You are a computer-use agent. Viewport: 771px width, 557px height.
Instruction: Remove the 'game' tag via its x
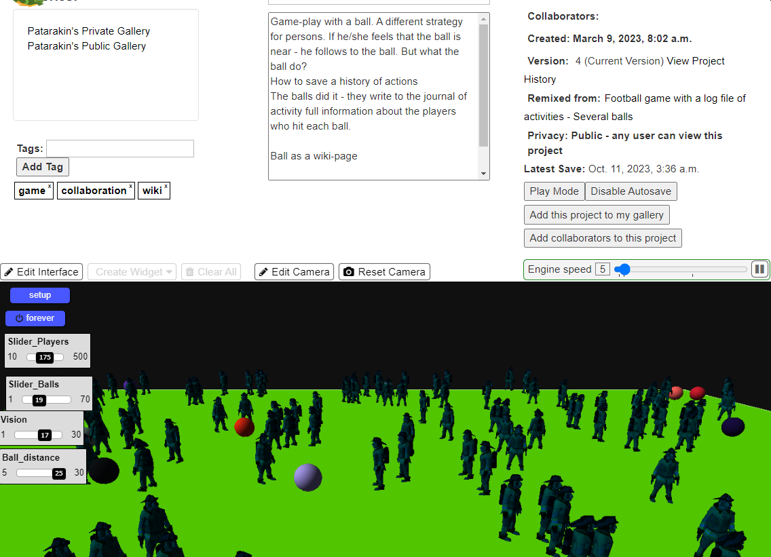coord(50,187)
